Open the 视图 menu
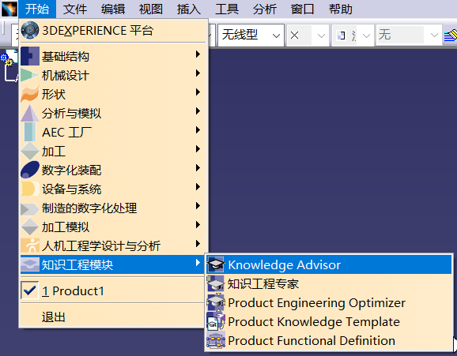 pos(151,9)
